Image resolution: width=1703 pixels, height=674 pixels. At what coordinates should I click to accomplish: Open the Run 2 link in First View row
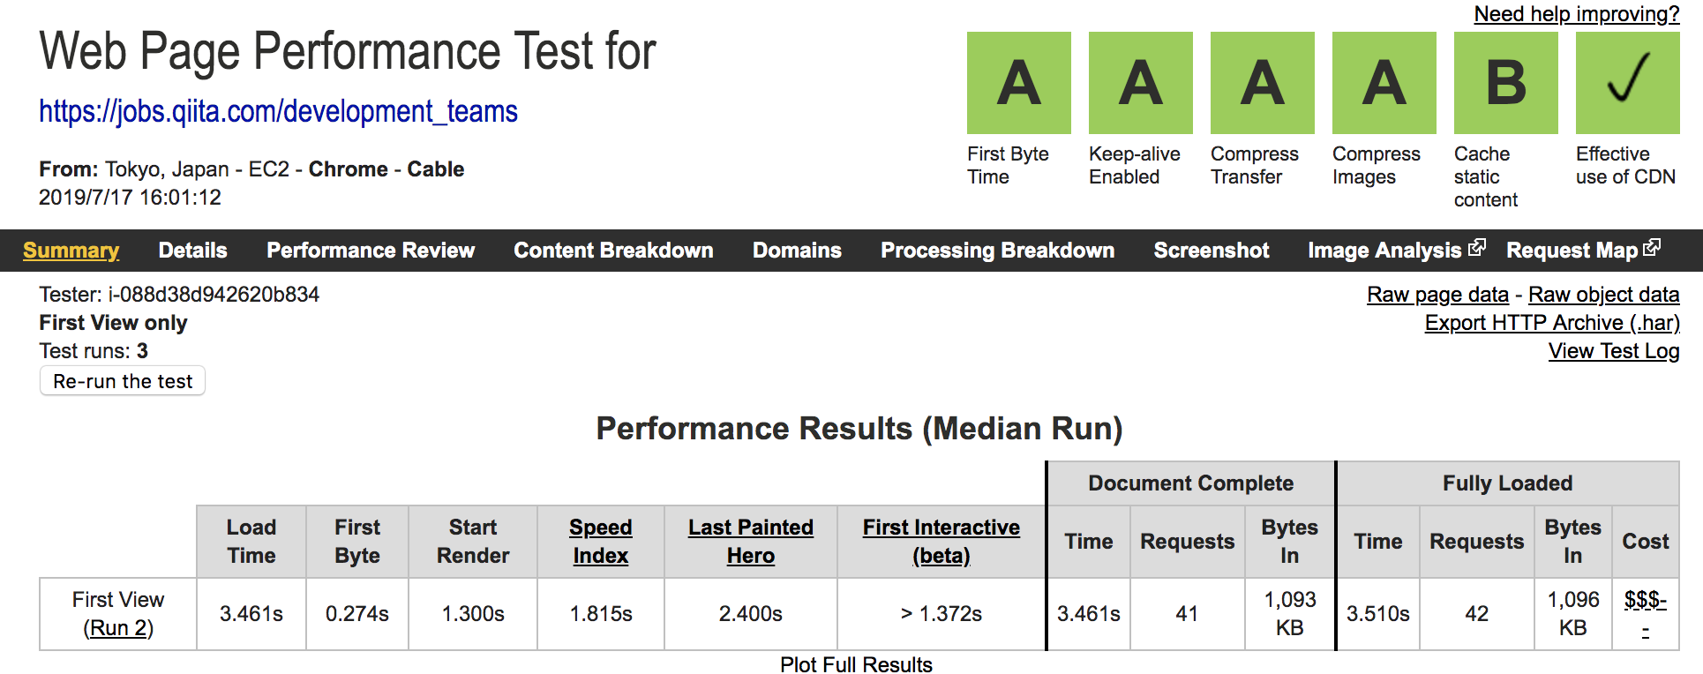tap(118, 628)
